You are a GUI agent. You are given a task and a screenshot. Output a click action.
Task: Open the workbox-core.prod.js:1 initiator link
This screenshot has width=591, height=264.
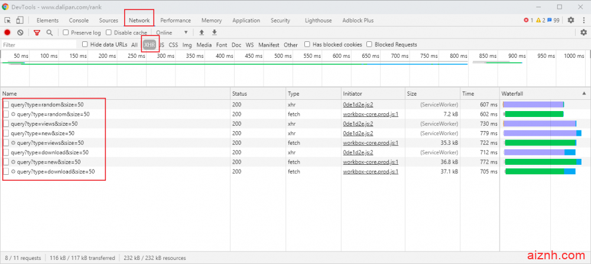click(x=371, y=114)
